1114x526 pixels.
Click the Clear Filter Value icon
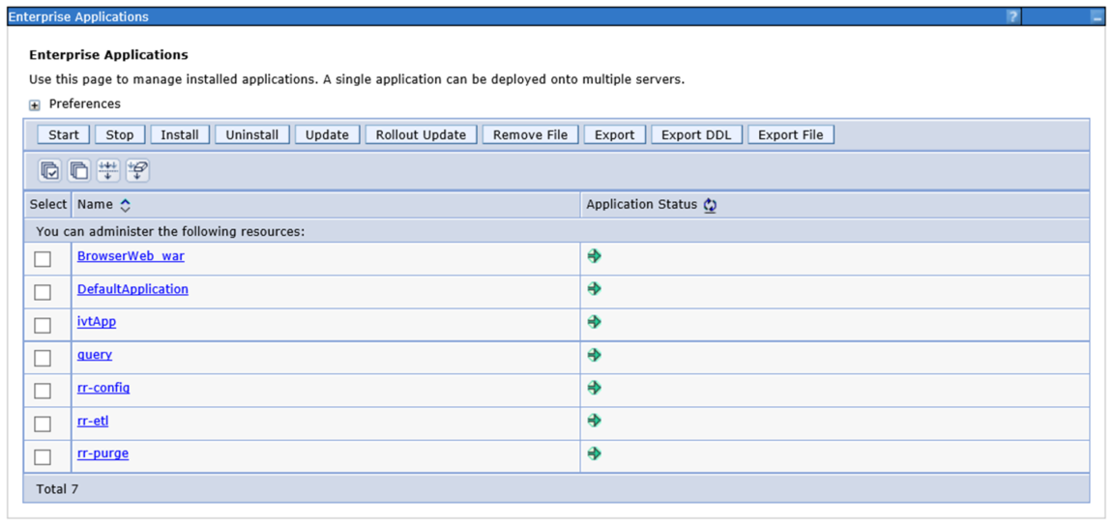click(137, 171)
